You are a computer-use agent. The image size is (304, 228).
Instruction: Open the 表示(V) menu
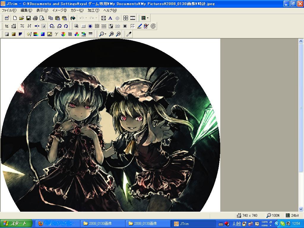(42, 10)
